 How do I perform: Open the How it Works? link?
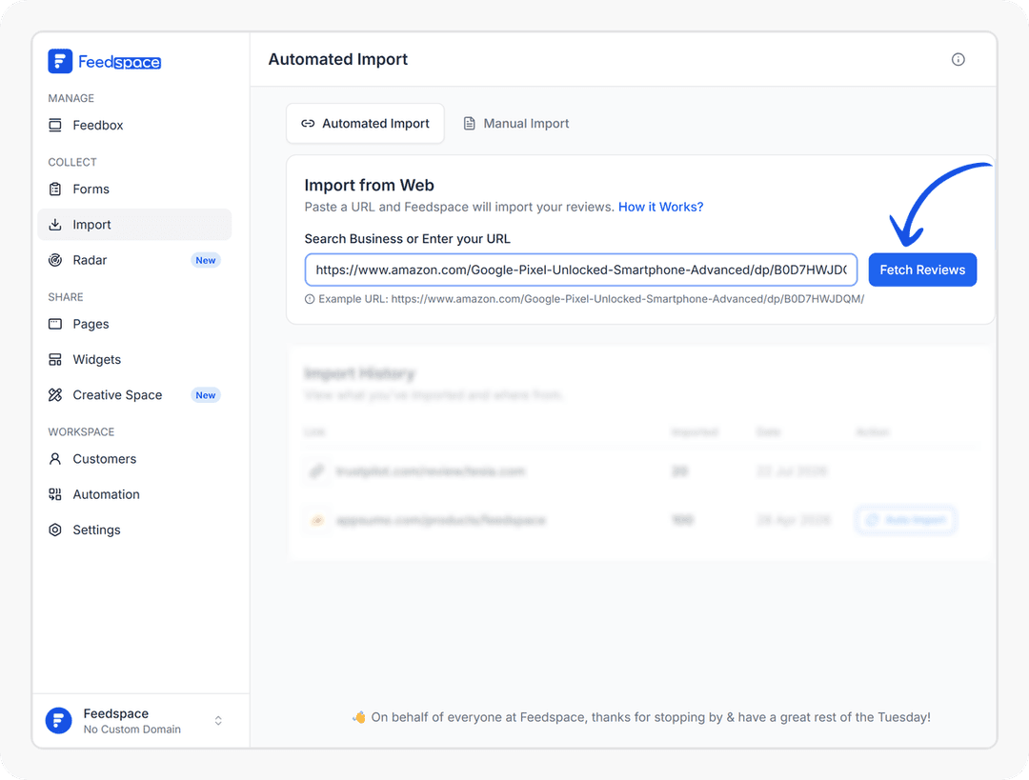click(660, 207)
